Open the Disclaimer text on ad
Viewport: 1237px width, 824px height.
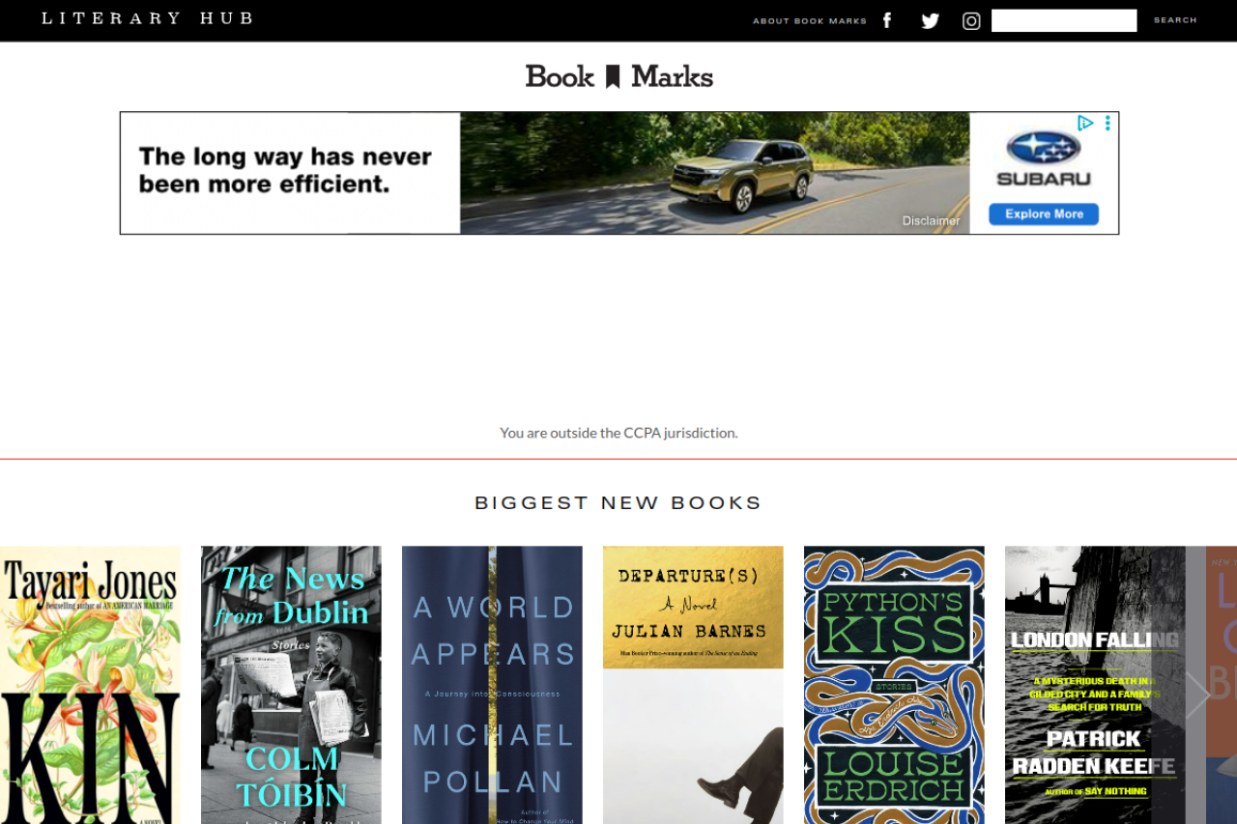[x=932, y=220]
